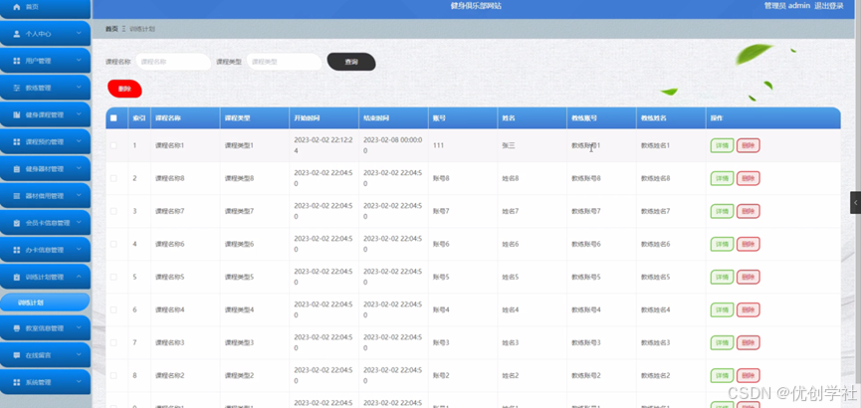Image resolution: width=861 pixels, height=408 pixels.
Task: Check the box for row 课程名称3
Action: (x=113, y=342)
